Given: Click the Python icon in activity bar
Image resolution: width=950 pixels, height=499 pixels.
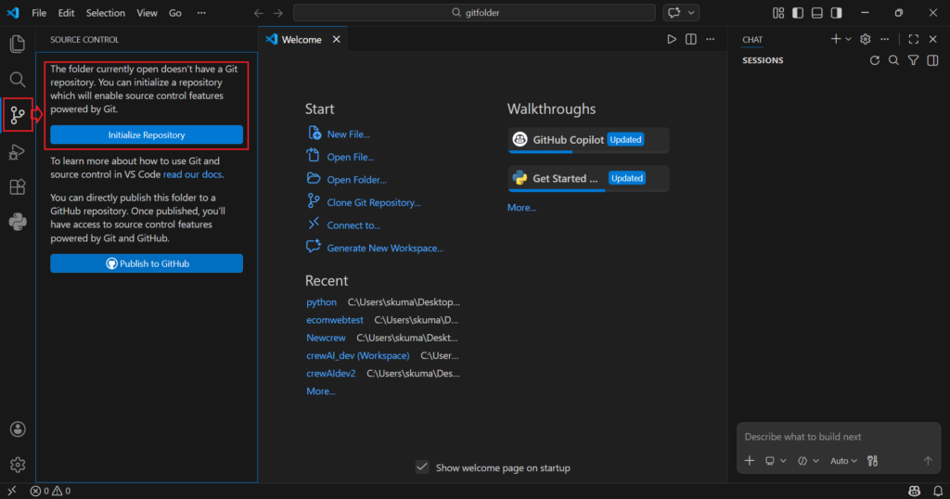Looking at the screenshot, I should click(x=17, y=222).
